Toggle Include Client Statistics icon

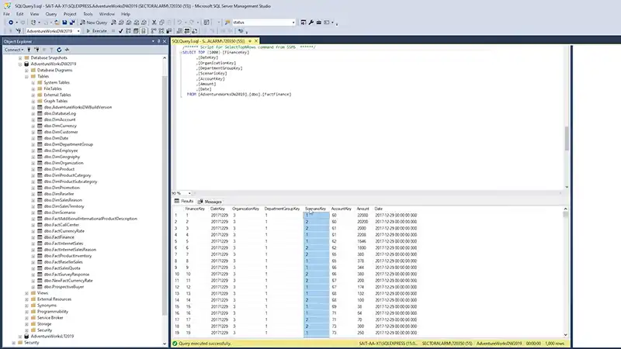tap(169, 31)
